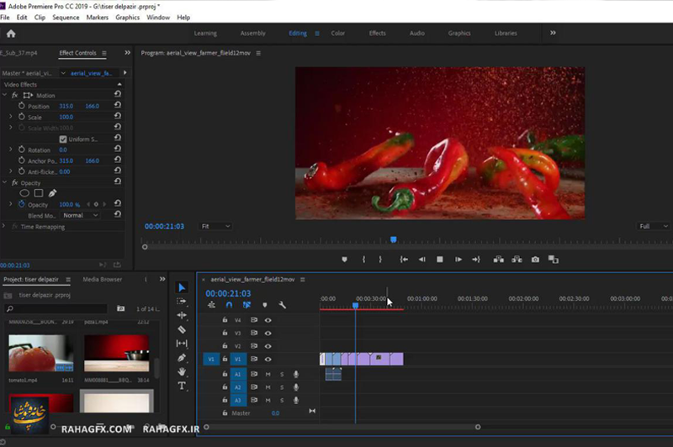The width and height of the screenshot is (673, 447).
Task: Toggle Uniform Scale checkbox
Action: click(x=63, y=139)
